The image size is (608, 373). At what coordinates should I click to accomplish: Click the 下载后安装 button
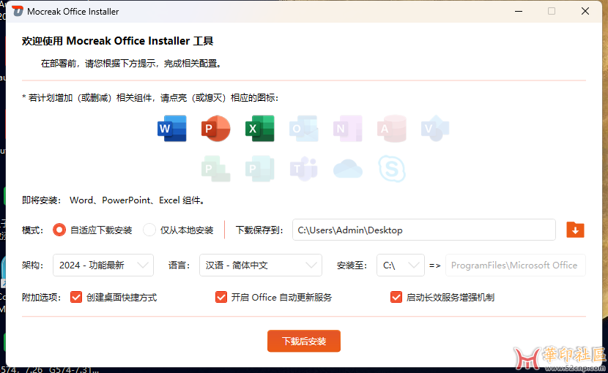pyautogui.click(x=304, y=342)
